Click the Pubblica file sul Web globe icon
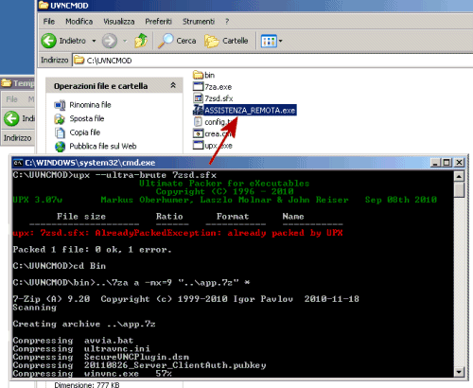 point(60,147)
